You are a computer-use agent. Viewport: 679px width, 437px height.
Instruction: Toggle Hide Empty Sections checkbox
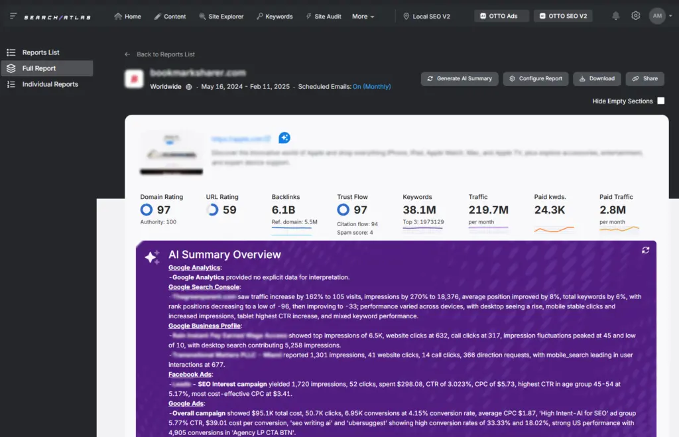(661, 101)
